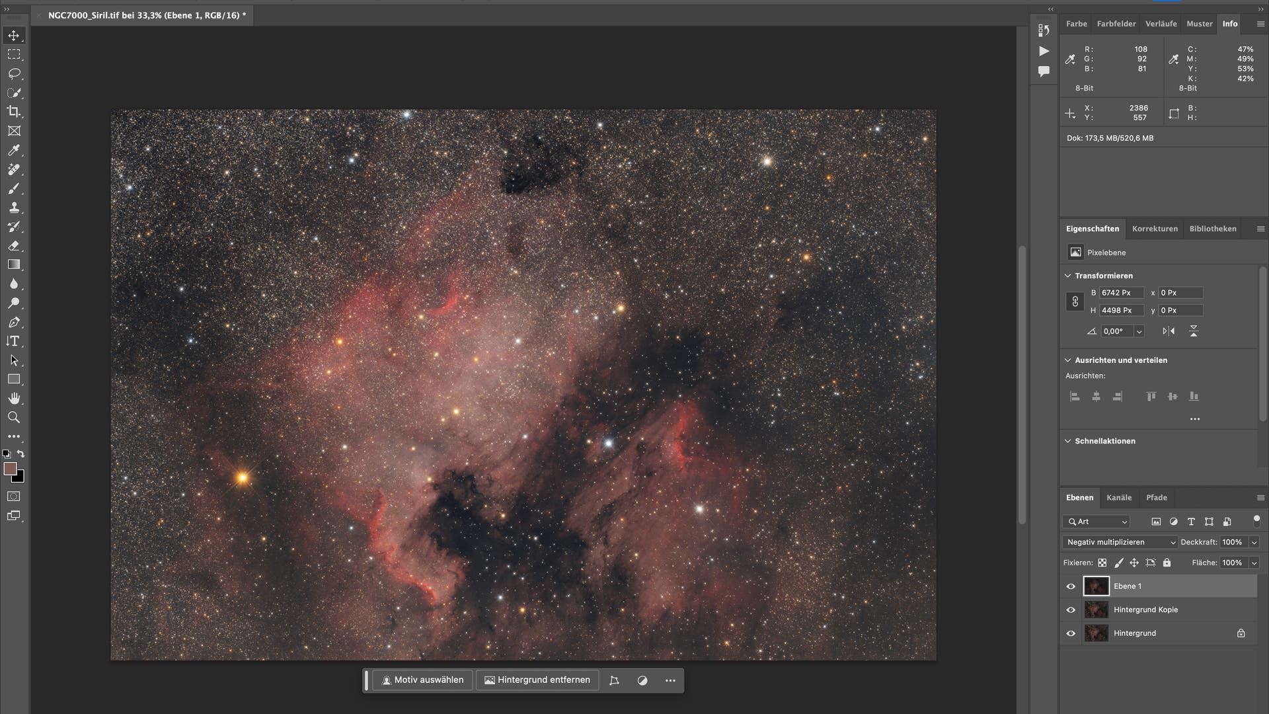Open the black background color swatch
This screenshot has height=714, width=1269.
(x=20, y=477)
